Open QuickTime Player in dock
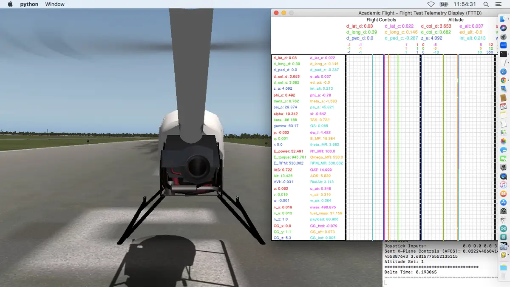The height and width of the screenshot is (287, 510). point(503,176)
